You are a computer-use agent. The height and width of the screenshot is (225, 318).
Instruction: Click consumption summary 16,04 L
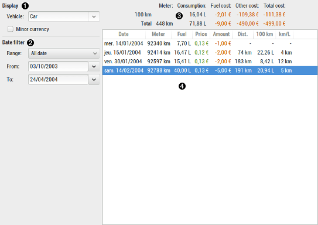tap(198, 15)
